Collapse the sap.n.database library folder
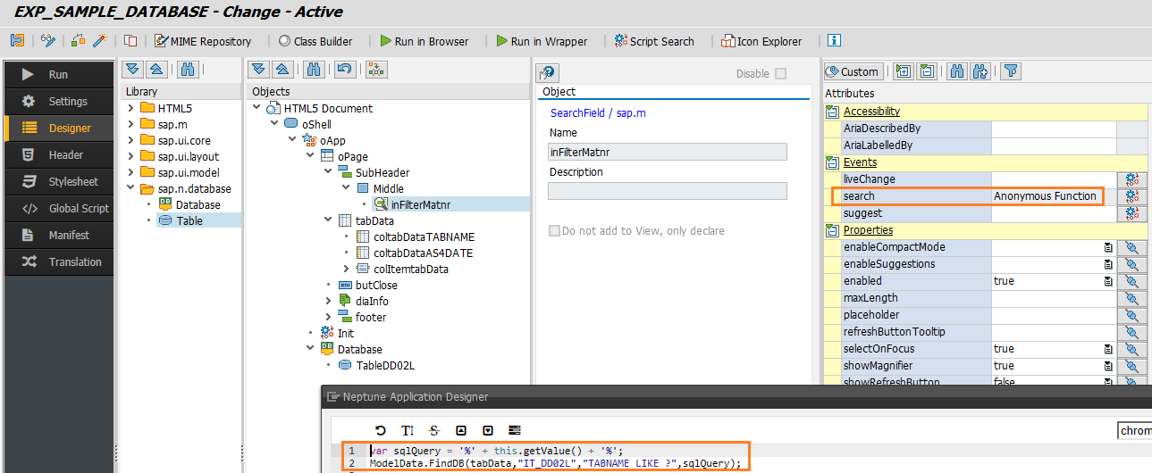This screenshot has width=1152, height=473. [130, 188]
